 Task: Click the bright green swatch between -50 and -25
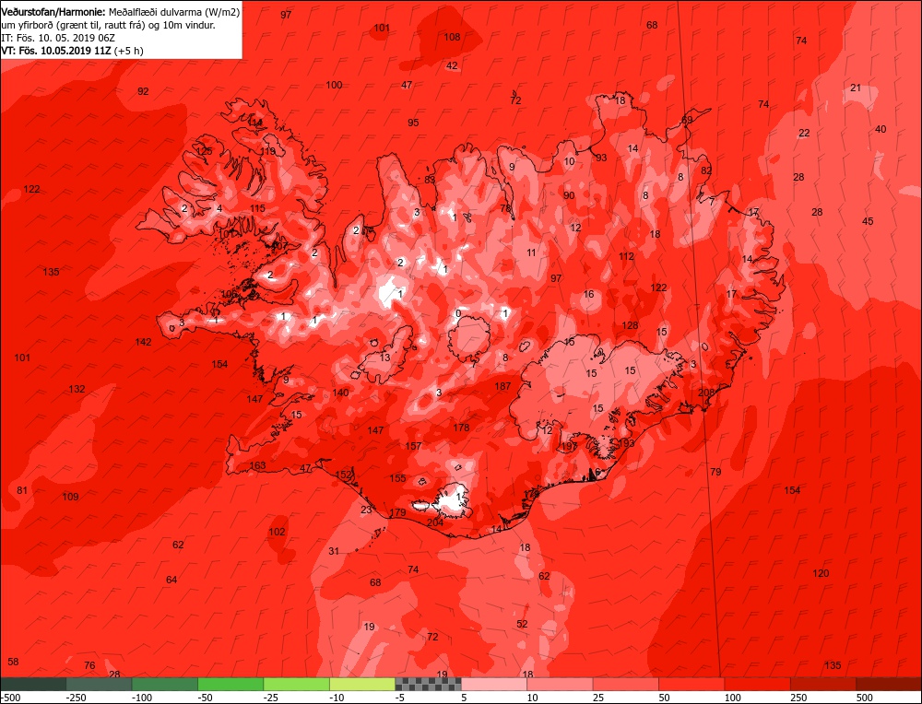click(x=231, y=684)
